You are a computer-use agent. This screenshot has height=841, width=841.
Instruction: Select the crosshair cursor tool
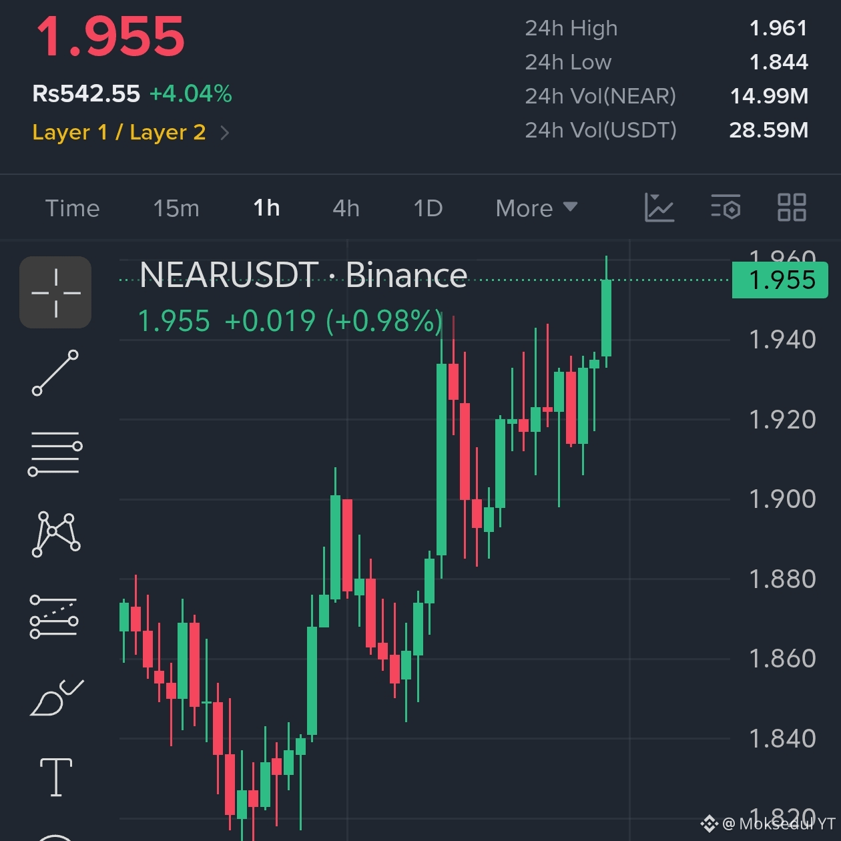[x=55, y=292]
